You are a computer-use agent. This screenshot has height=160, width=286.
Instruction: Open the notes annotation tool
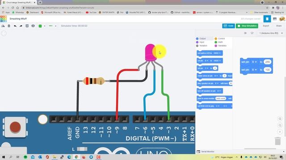pyautogui.click(x=27, y=26)
